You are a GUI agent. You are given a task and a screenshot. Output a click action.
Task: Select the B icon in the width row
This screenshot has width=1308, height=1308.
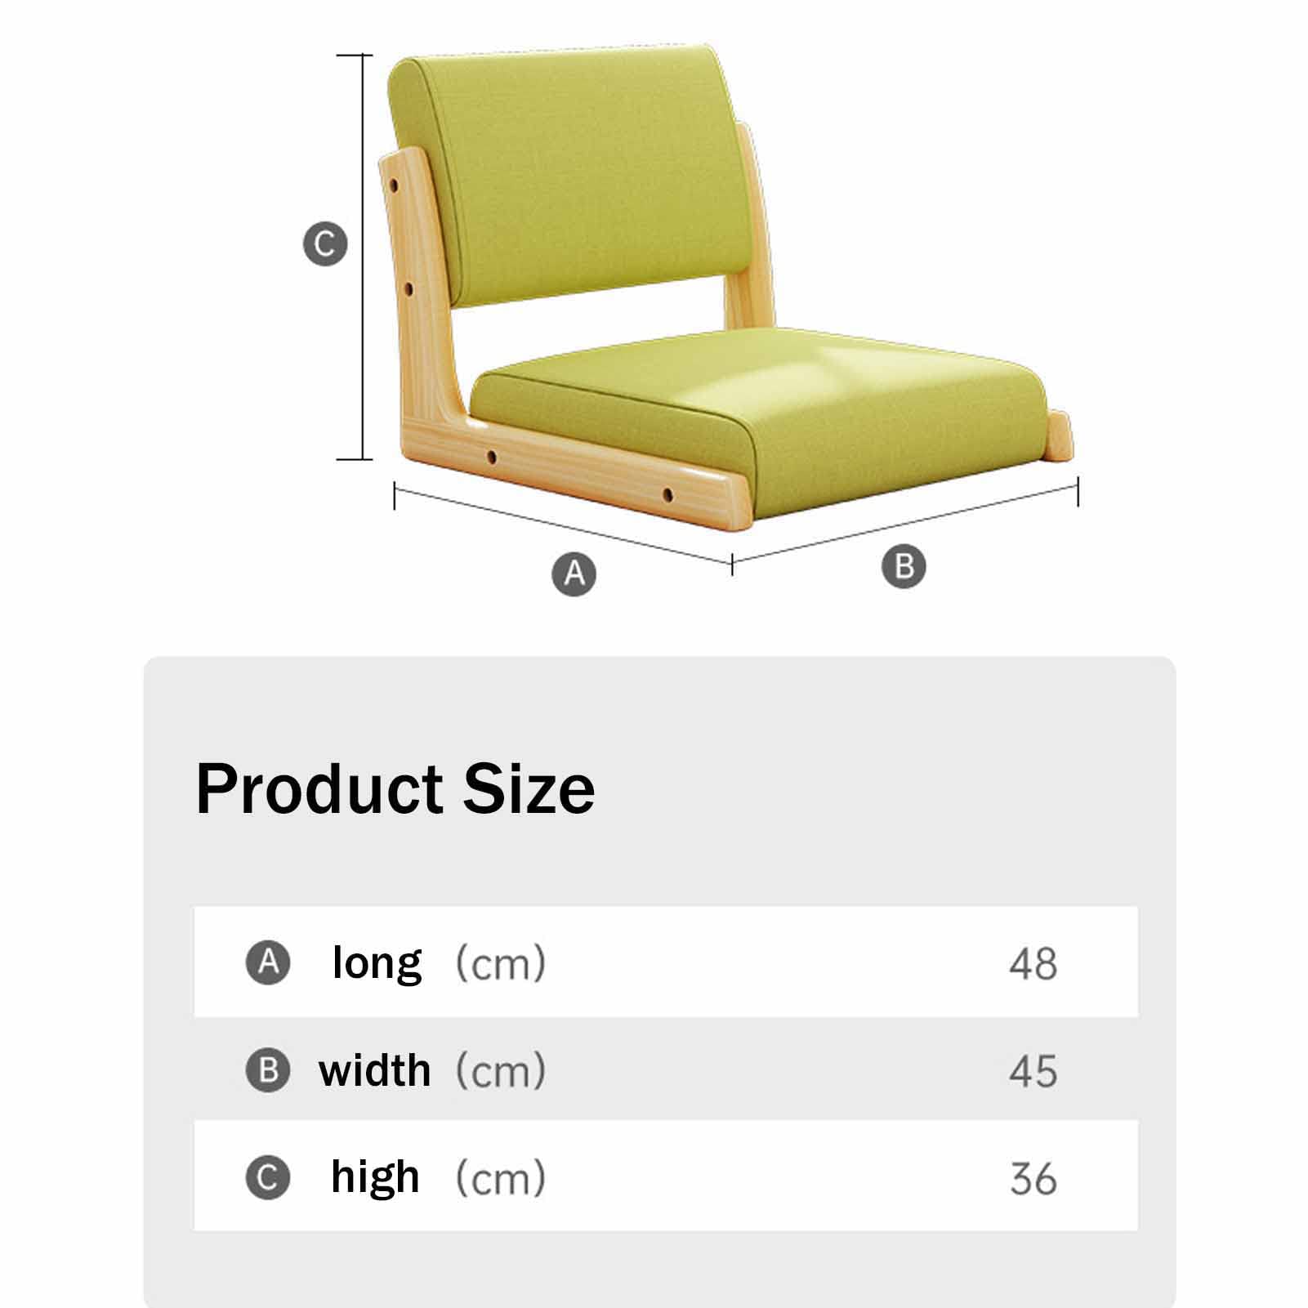(x=268, y=1070)
